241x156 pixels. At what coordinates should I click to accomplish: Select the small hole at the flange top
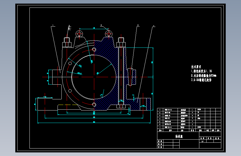click(94, 49)
